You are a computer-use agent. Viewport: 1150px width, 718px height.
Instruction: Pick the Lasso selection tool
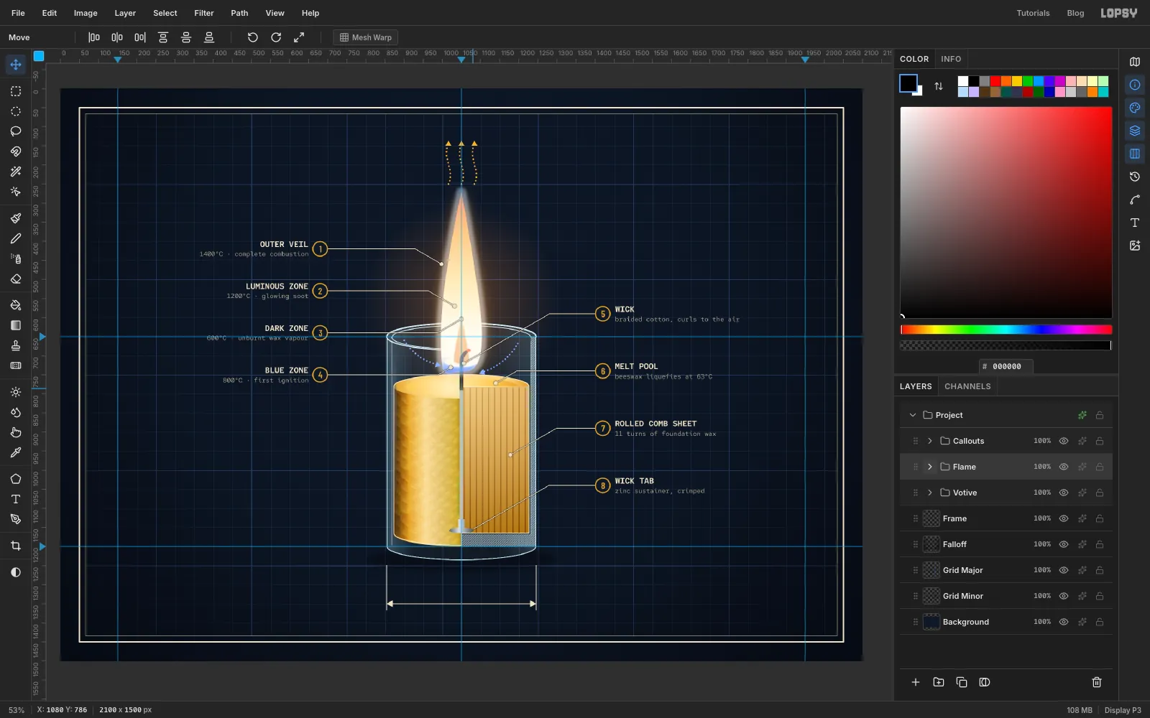coord(16,131)
